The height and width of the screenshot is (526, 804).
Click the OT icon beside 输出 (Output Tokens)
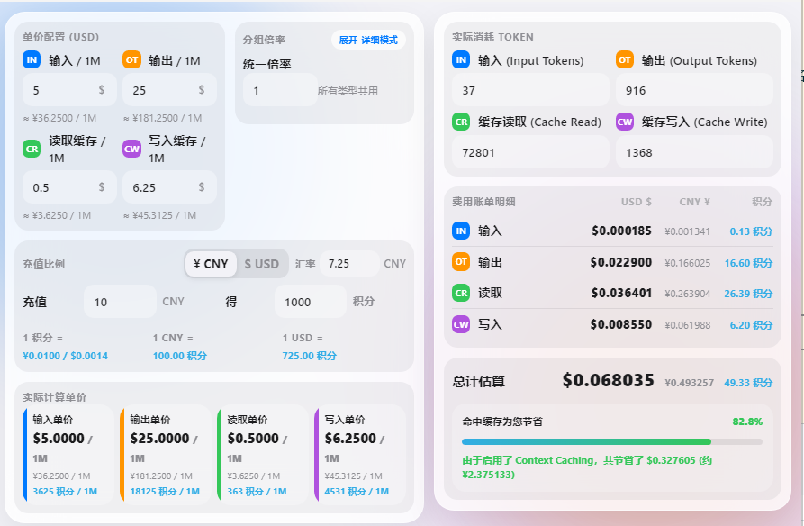(625, 60)
